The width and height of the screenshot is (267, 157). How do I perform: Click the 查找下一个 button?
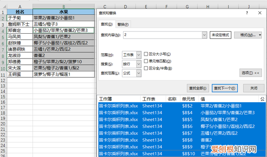coord(224,88)
